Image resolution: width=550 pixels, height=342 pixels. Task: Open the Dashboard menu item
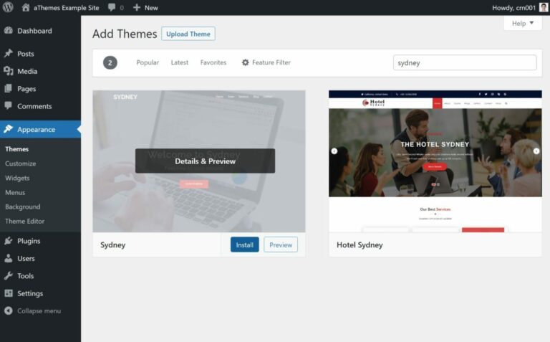tap(40, 31)
